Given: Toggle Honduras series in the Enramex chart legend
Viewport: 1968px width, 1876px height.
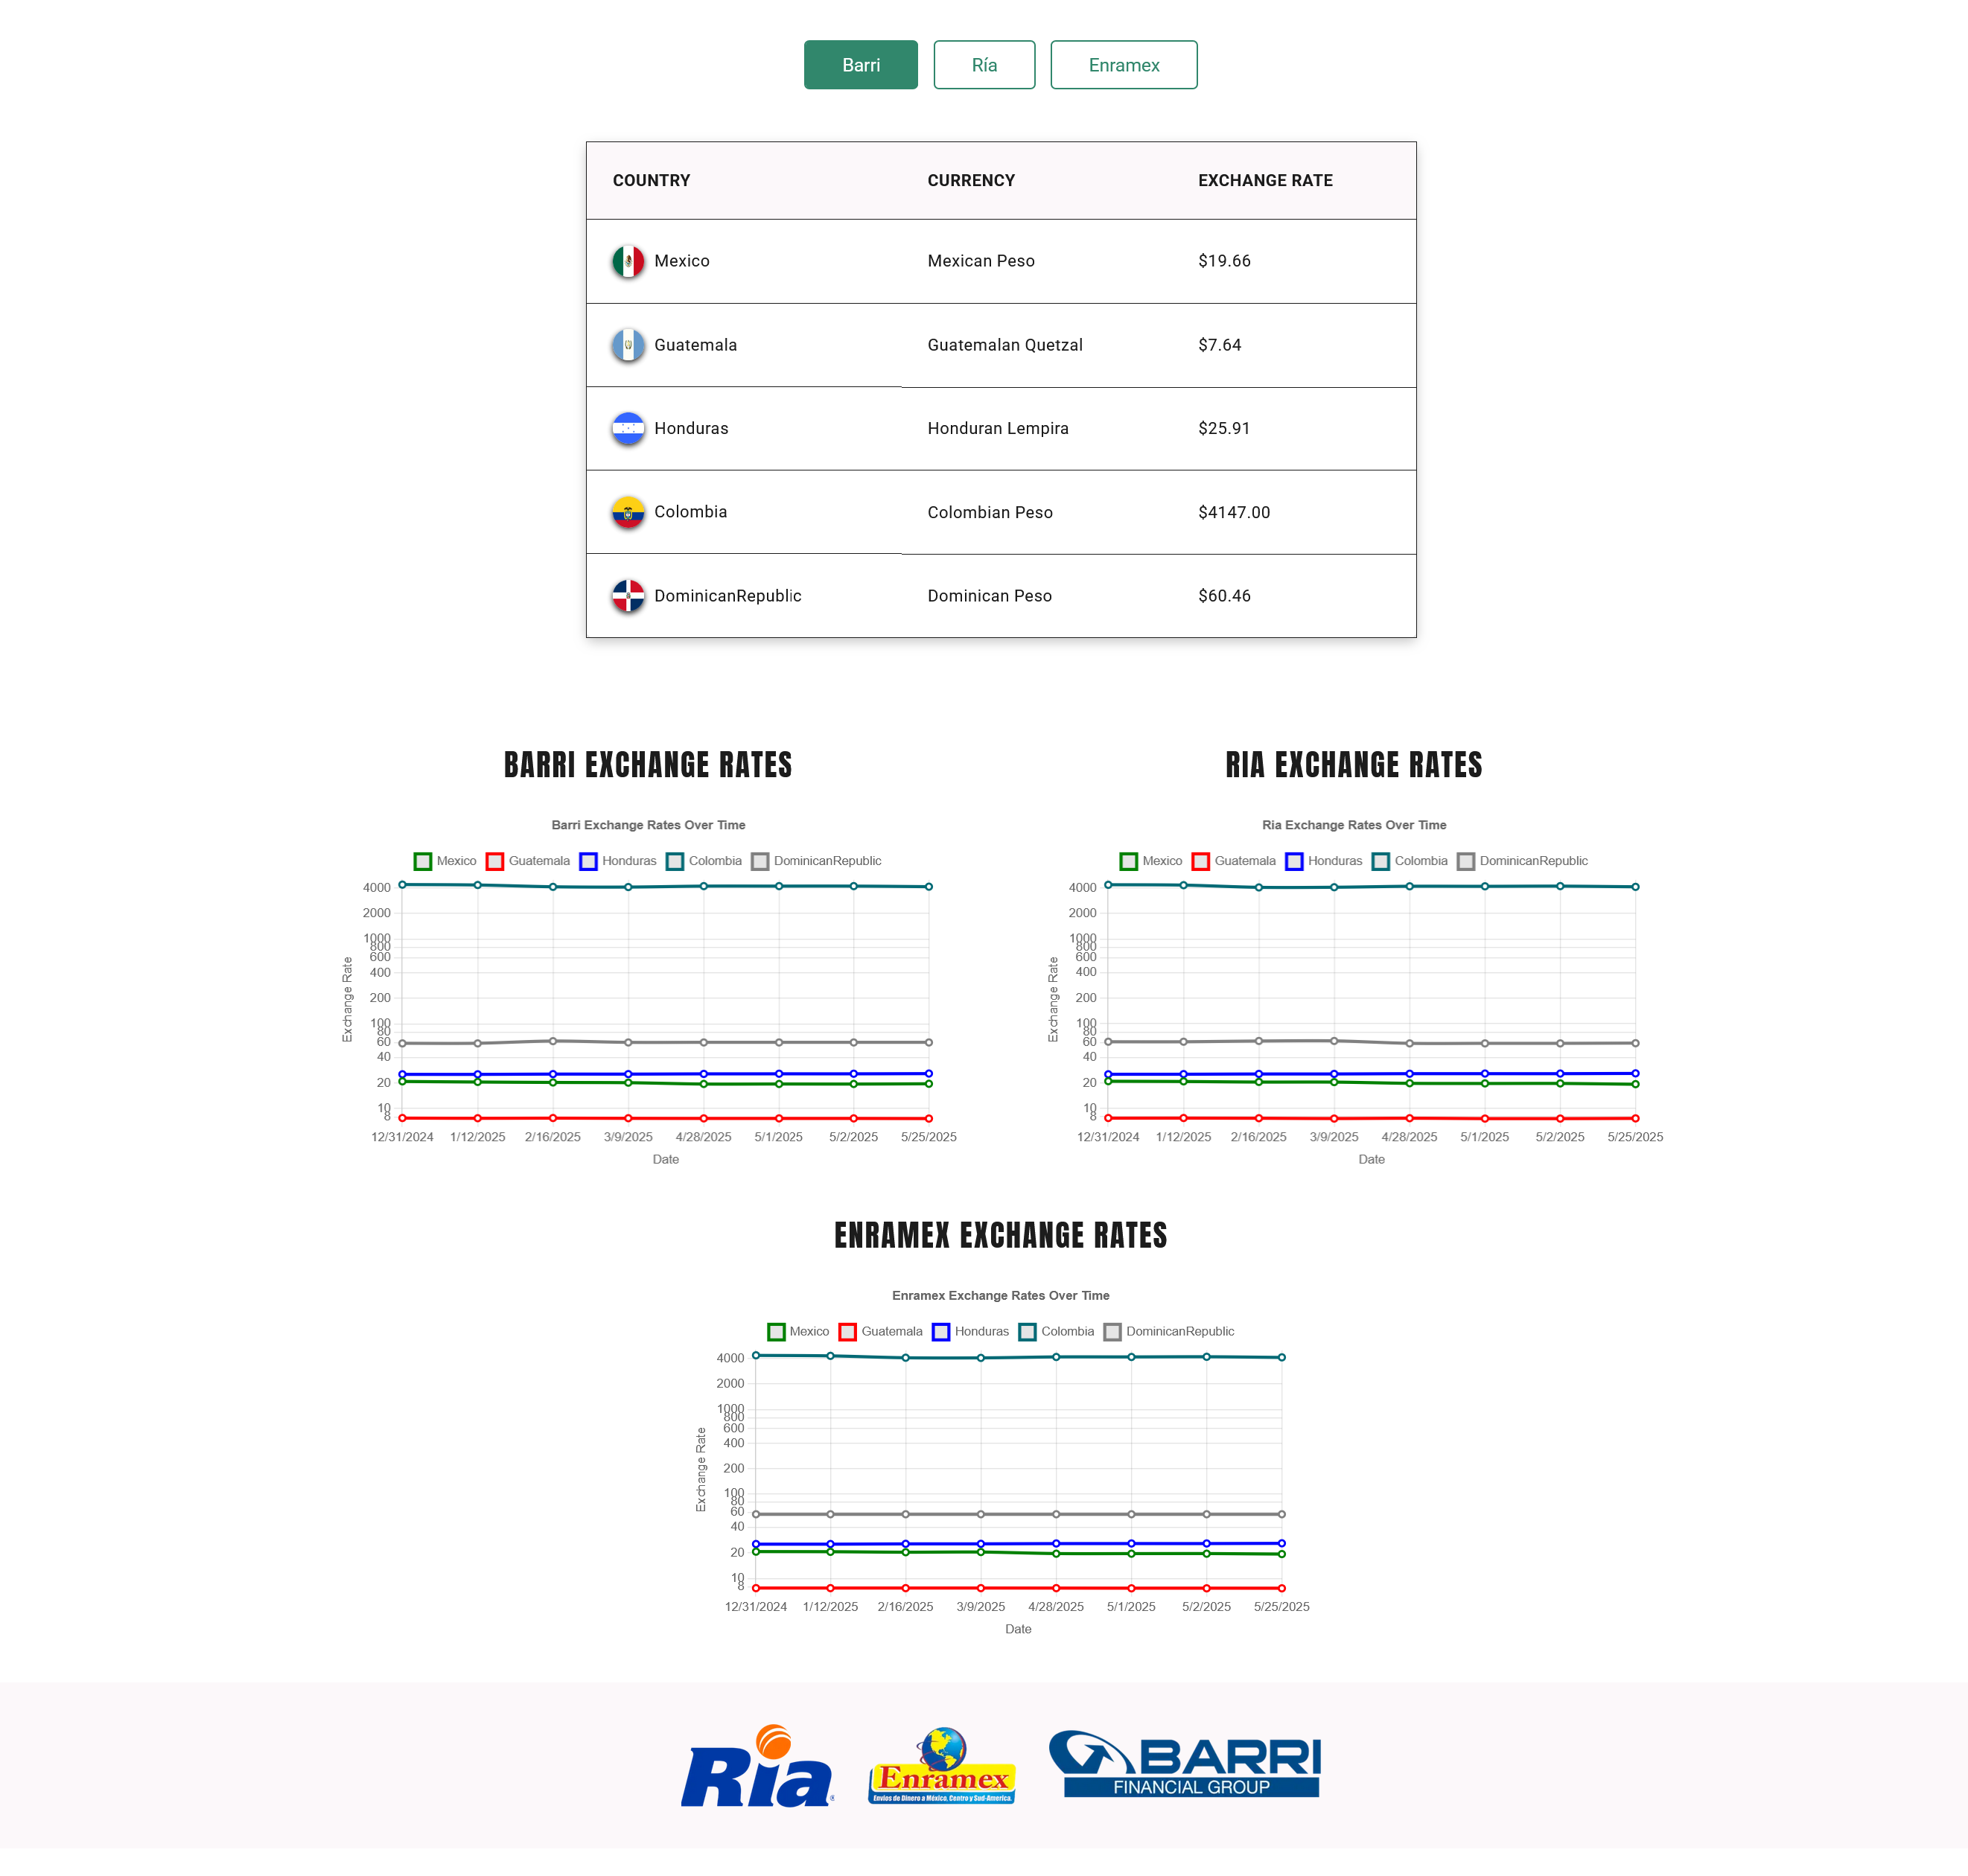Looking at the screenshot, I should pyautogui.click(x=971, y=1331).
